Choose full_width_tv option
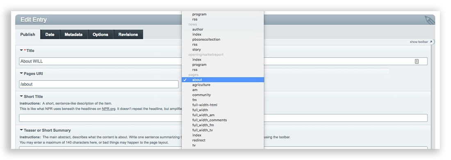The height and width of the screenshot is (160, 451). (x=223, y=130)
